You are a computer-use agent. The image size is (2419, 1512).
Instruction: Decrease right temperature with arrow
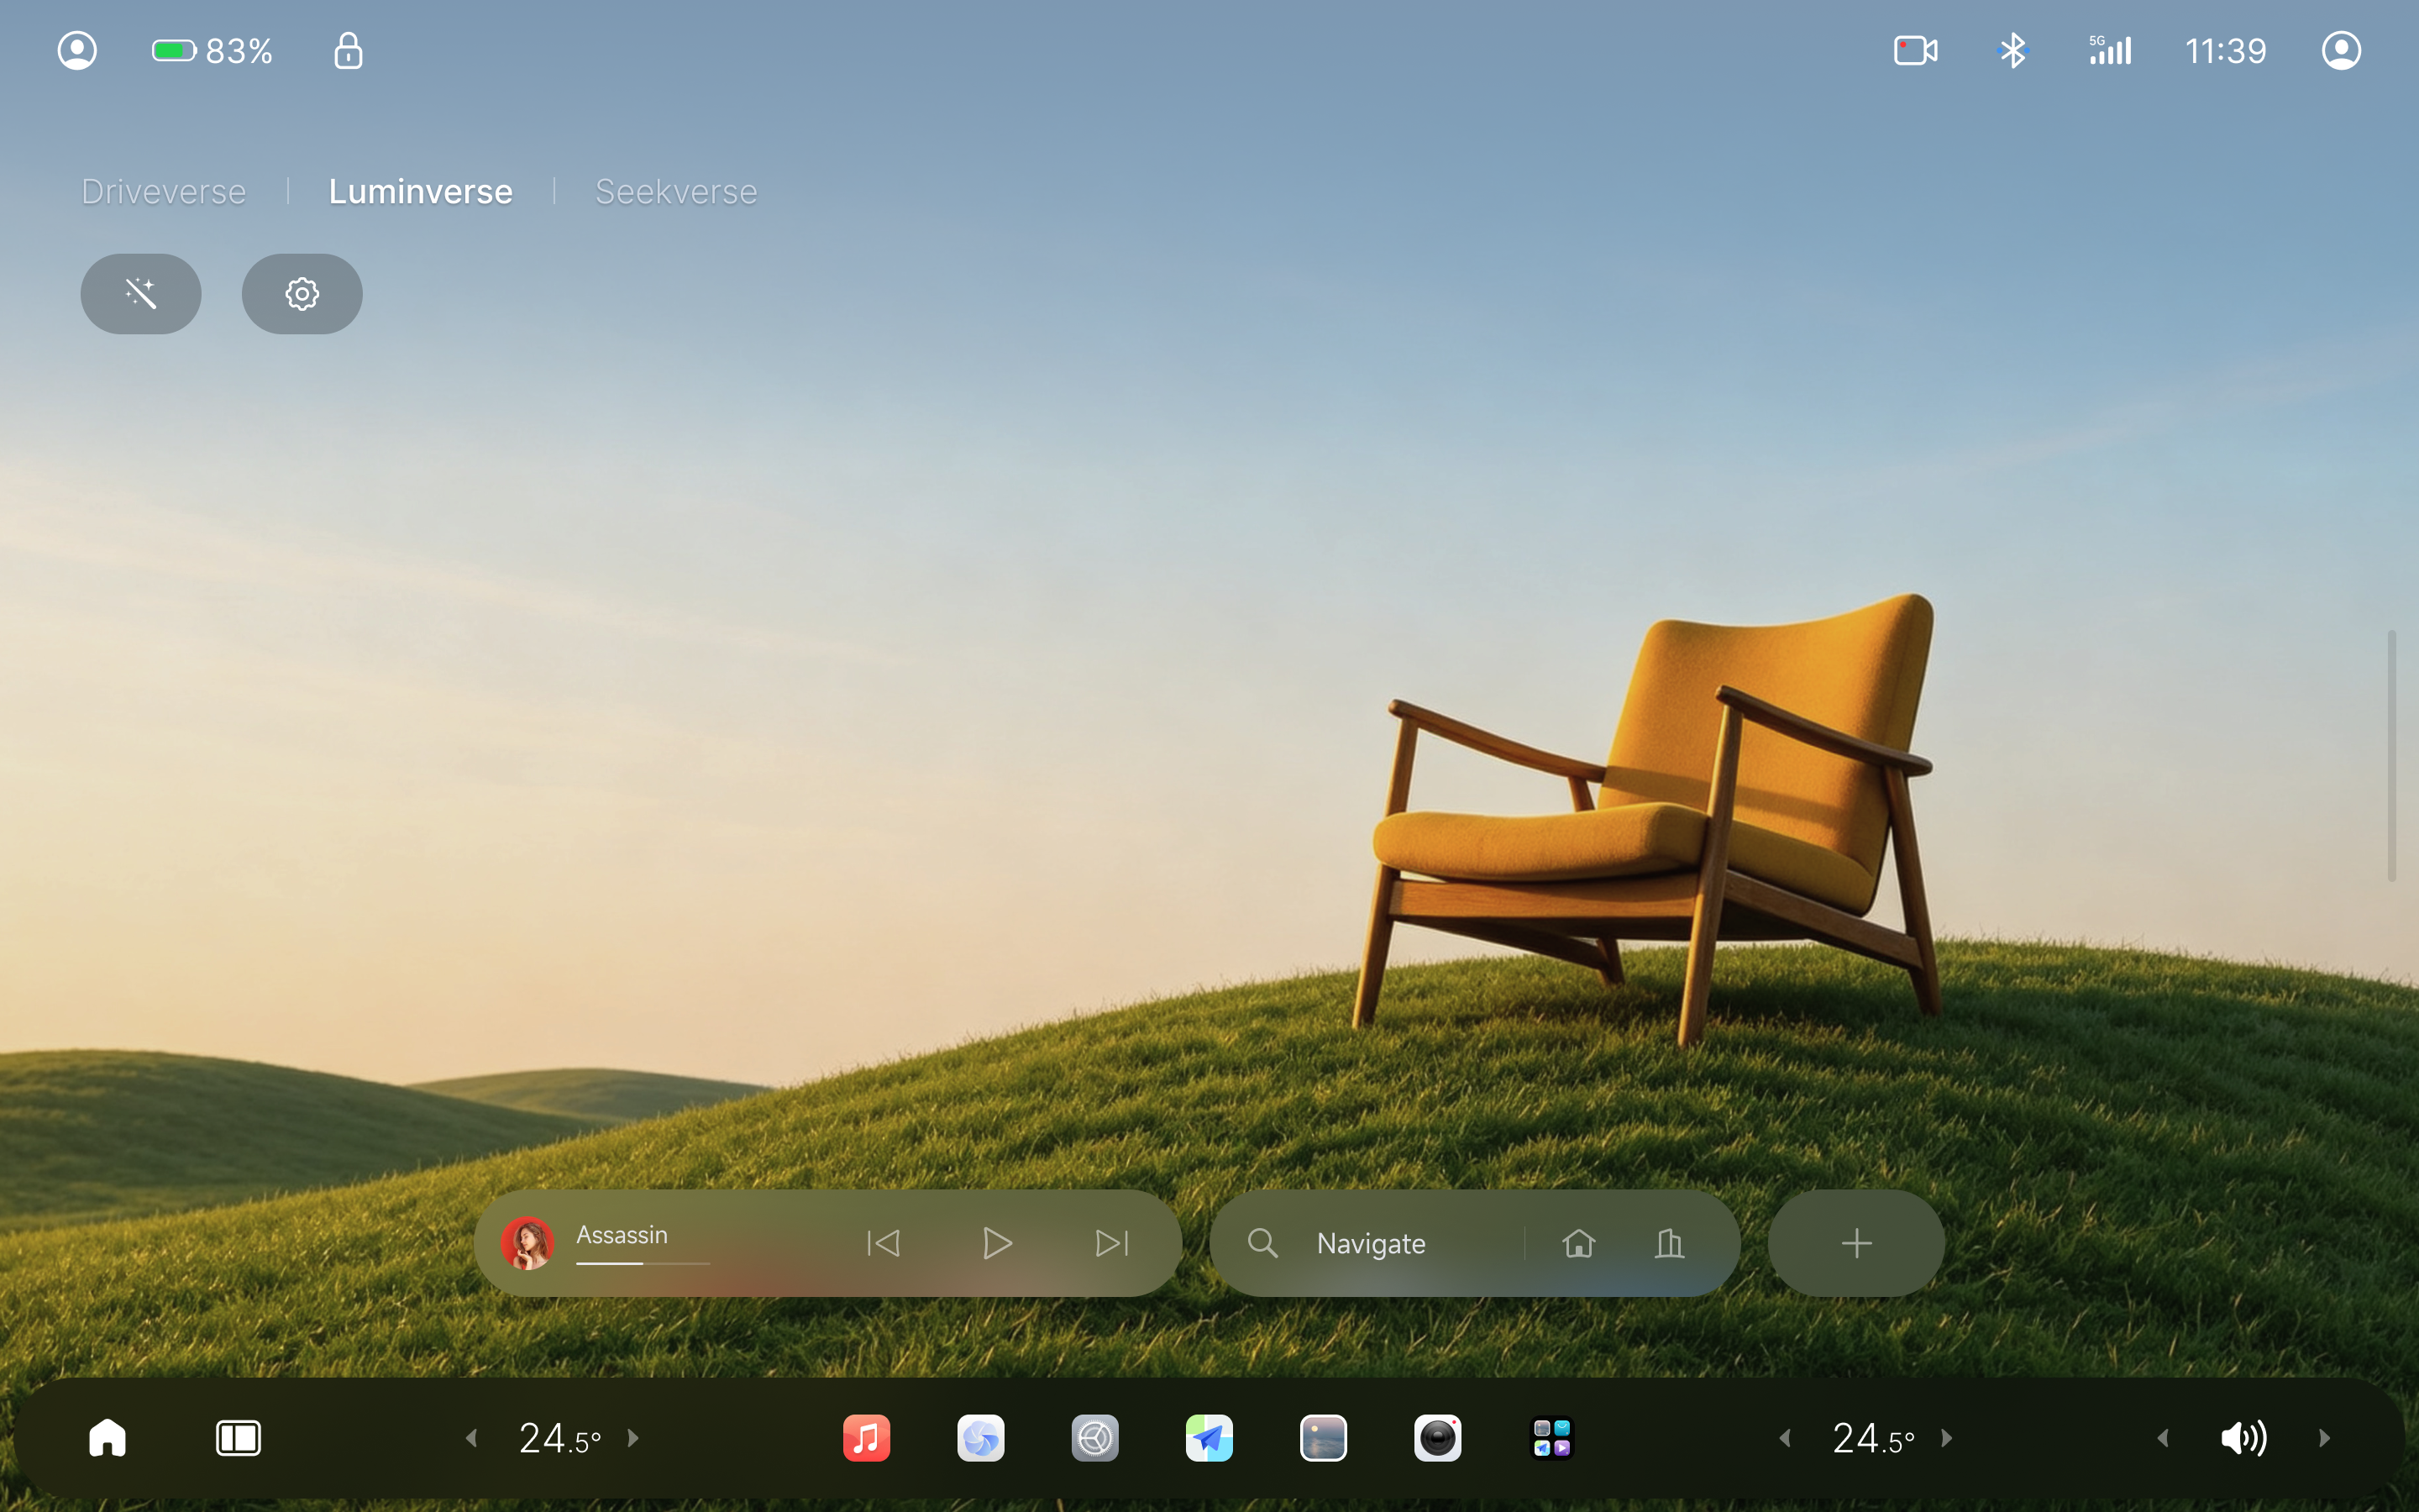[x=1784, y=1438]
